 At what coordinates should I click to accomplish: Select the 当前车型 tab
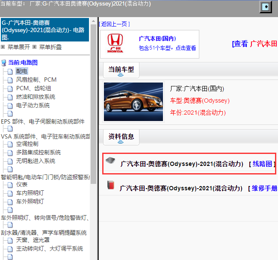click(x=121, y=70)
